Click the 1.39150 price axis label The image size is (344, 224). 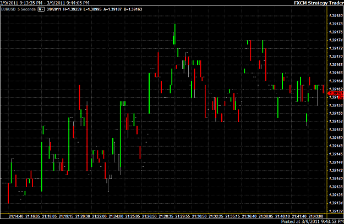point(336,138)
